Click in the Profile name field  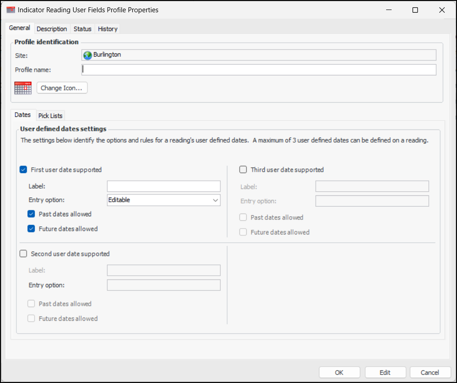pos(259,70)
